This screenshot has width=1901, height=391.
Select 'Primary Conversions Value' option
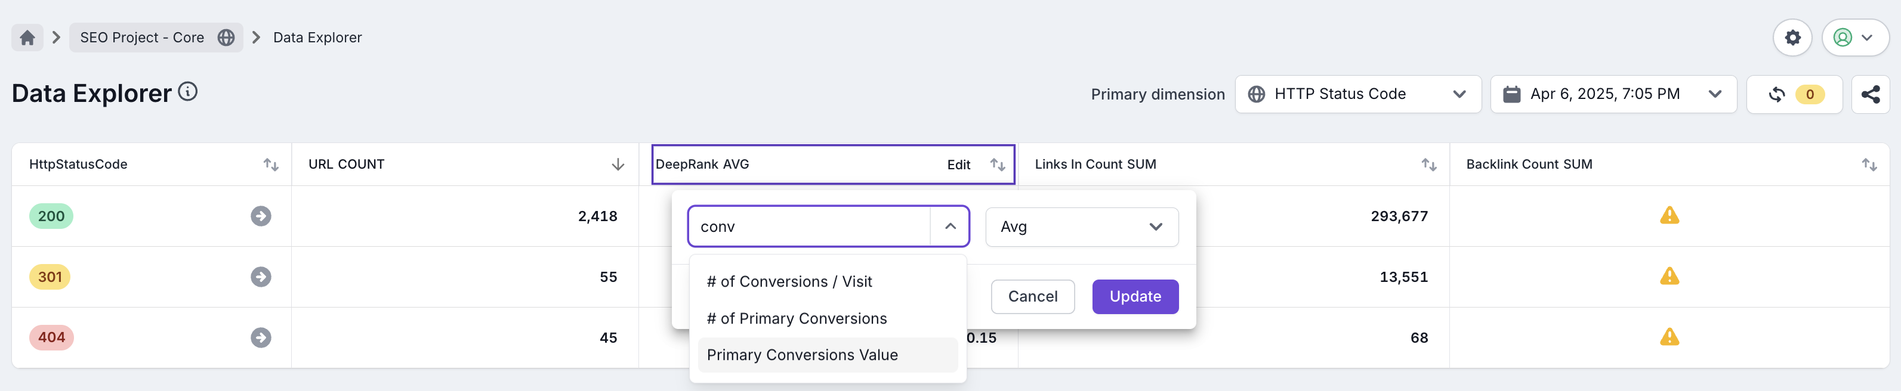(x=827, y=355)
